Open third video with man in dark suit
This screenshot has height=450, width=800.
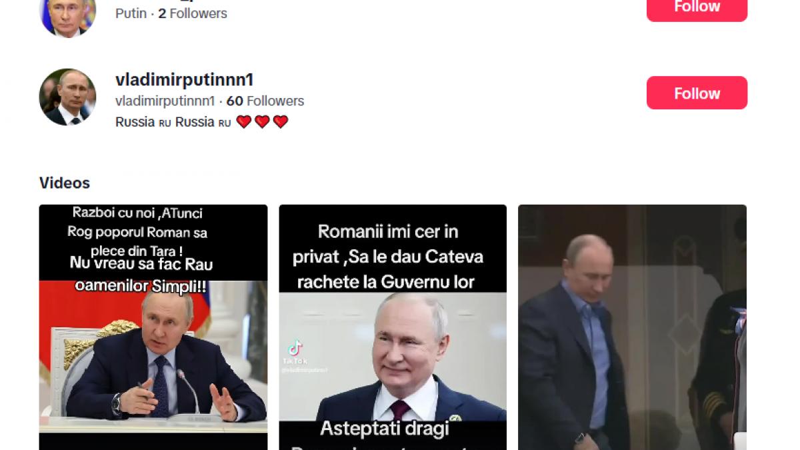pos(632,327)
